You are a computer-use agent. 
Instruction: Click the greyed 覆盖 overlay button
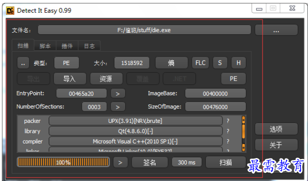[143, 79]
